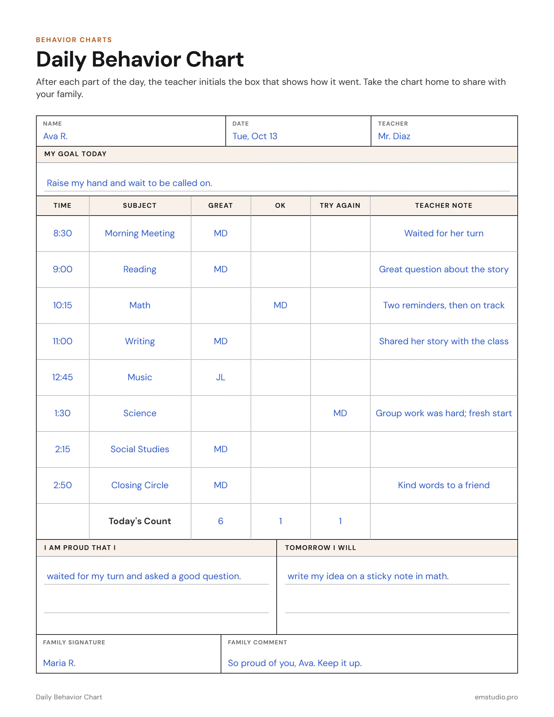
Task: Click the '12:45' time cell
Action: (62, 378)
